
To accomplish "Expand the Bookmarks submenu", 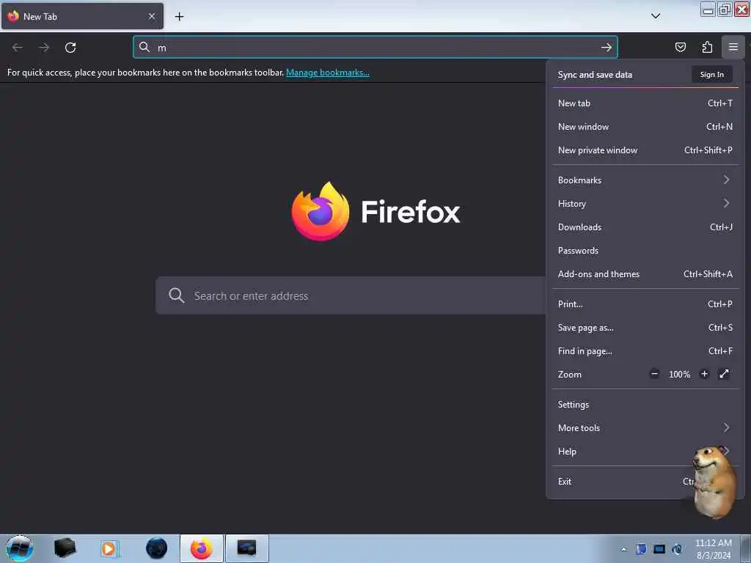I will coord(645,180).
